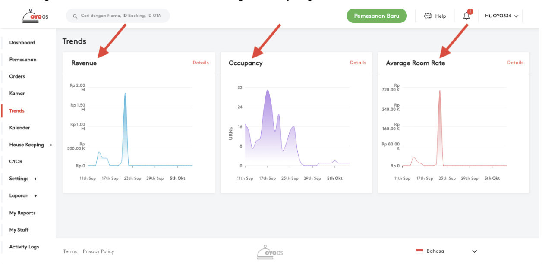Click the Pemesanan Baru button
The width and height of the screenshot is (542, 264).
point(377,16)
